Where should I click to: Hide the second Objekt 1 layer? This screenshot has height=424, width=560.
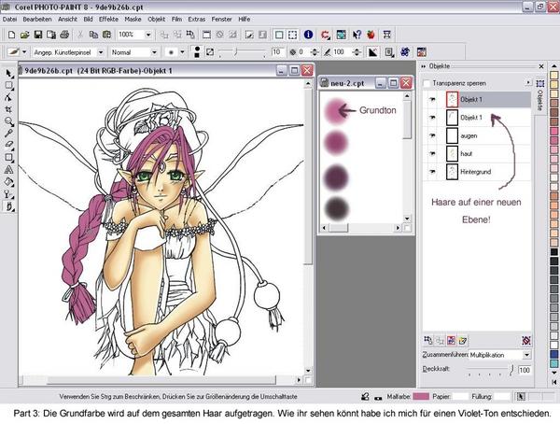point(432,118)
